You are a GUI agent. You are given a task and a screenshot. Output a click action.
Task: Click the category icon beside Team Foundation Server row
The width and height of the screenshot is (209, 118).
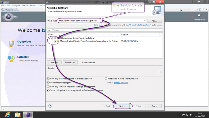click(55, 38)
